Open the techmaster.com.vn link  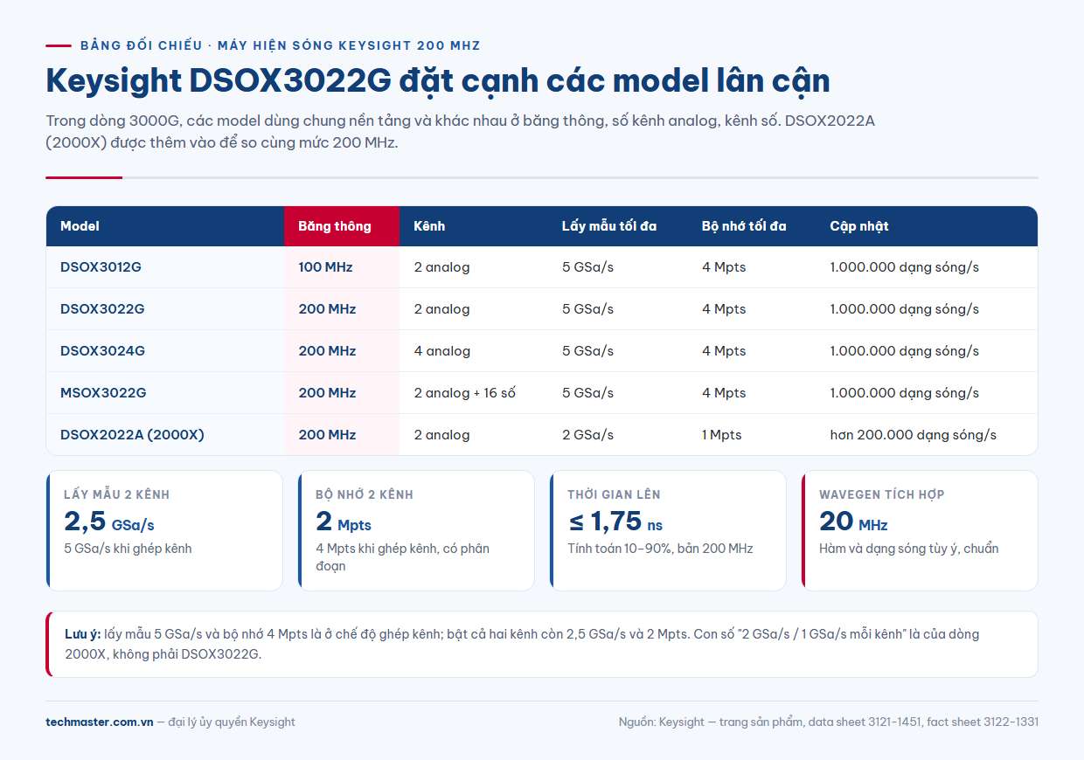click(99, 722)
